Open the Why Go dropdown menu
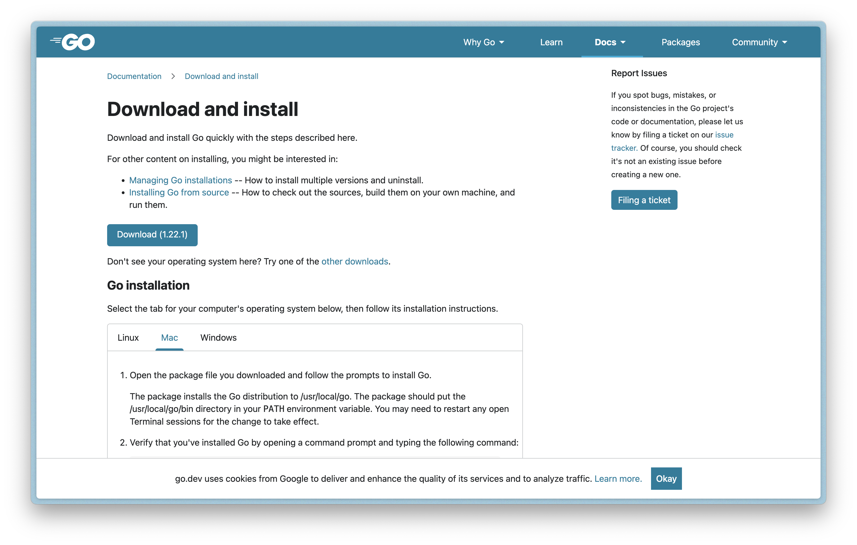This screenshot has width=857, height=545. tap(484, 42)
